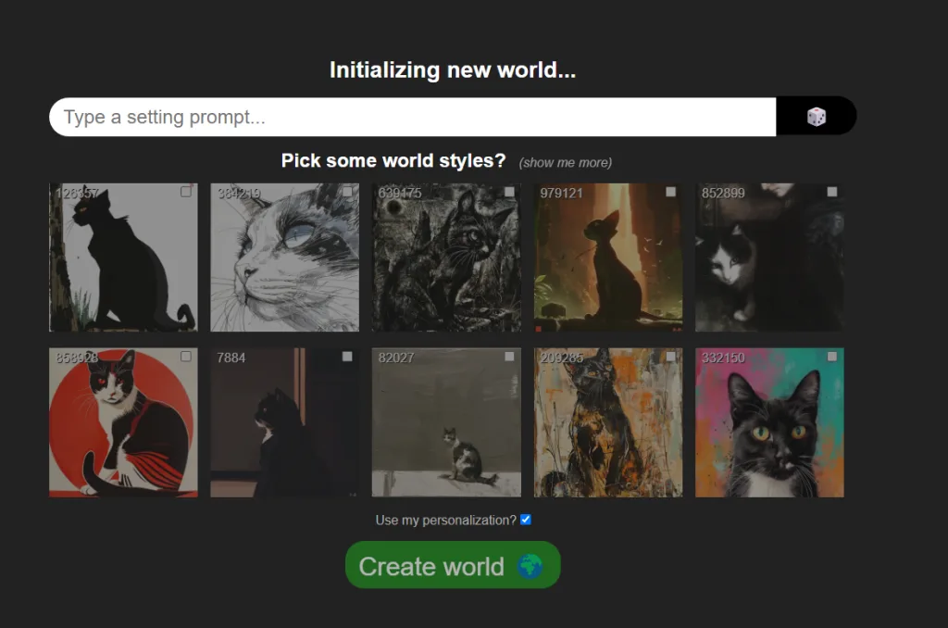The image size is (948, 628).
Task: Mark the checkbox on style 82027
Action: click(509, 357)
